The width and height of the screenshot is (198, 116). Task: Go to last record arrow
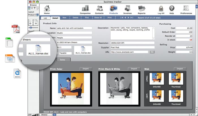pos(132,18)
